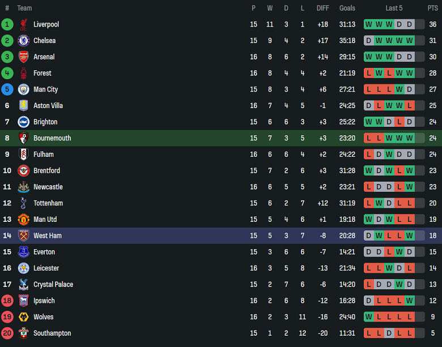Click the DIFF column header
The width and height of the screenshot is (442, 347).
coord(323,8)
